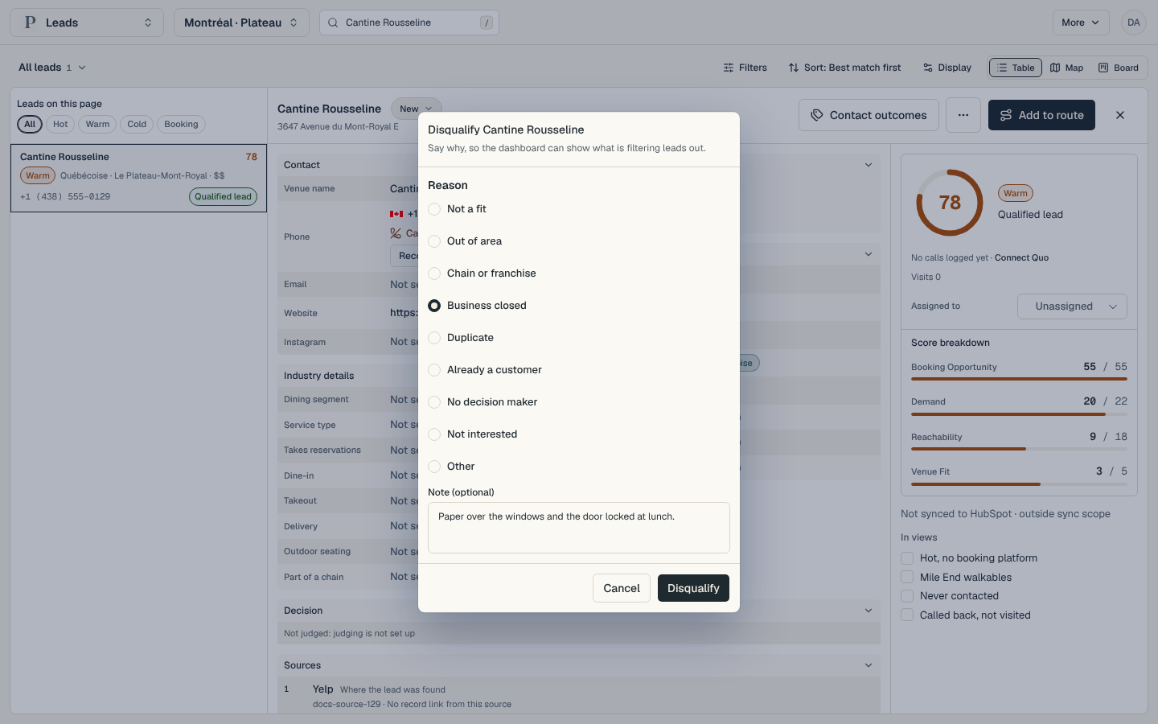Filter leads by the Cold chip
The height and width of the screenshot is (724, 1158).
point(137,124)
